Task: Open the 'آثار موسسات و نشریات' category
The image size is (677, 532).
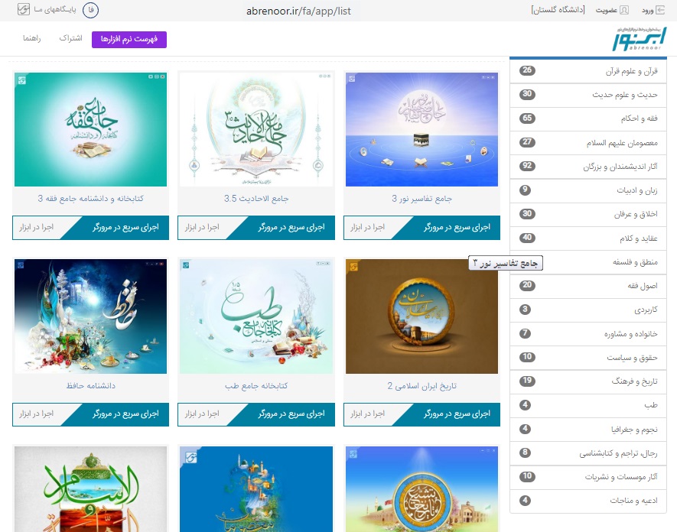Action: 588,477
